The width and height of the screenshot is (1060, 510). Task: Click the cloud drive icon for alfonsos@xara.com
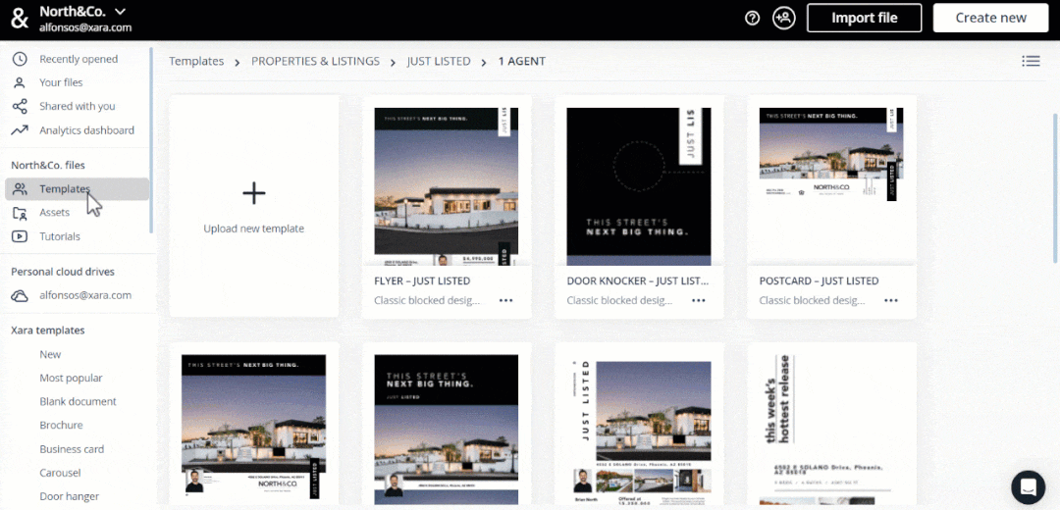click(20, 295)
